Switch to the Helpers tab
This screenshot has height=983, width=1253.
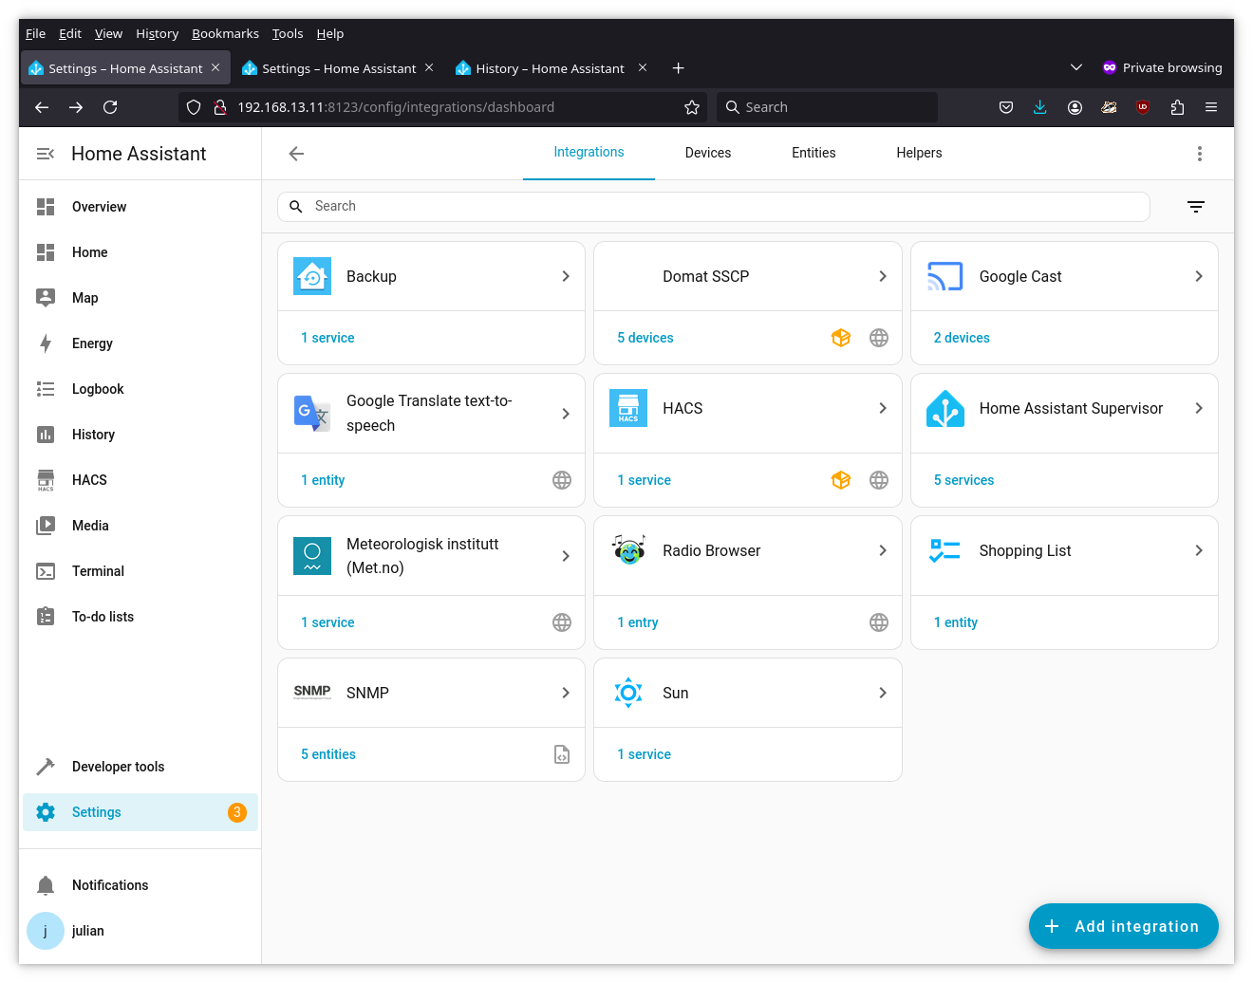(919, 153)
